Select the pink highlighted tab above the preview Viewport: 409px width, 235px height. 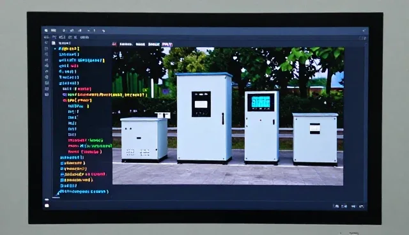(167, 45)
